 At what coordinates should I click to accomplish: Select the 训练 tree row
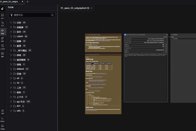32,64
